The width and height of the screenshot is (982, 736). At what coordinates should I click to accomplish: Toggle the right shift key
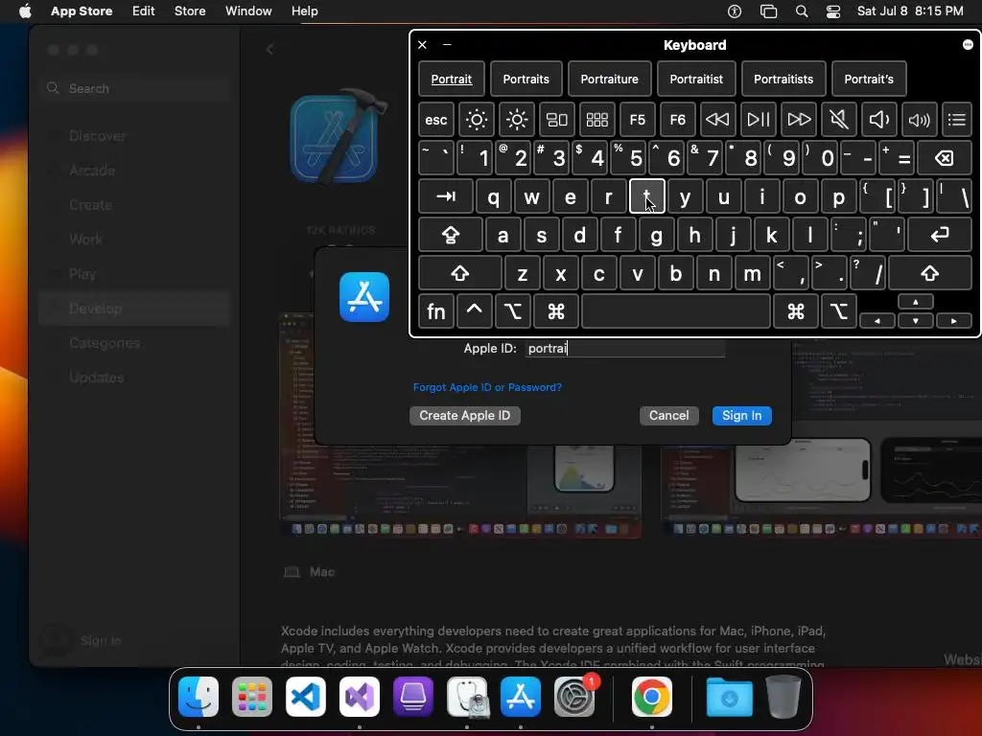pos(930,273)
